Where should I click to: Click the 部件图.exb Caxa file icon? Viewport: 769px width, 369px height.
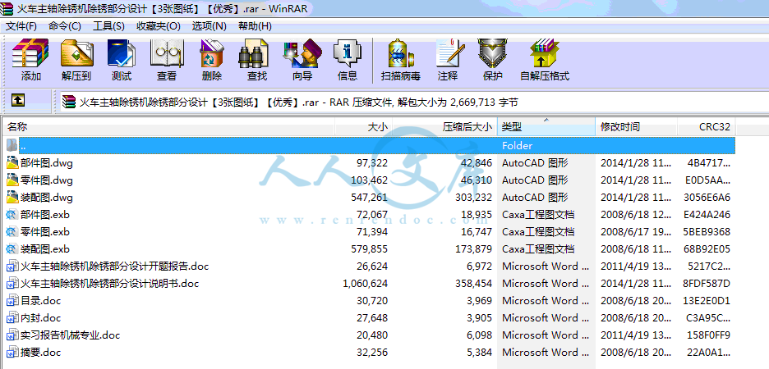12,214
